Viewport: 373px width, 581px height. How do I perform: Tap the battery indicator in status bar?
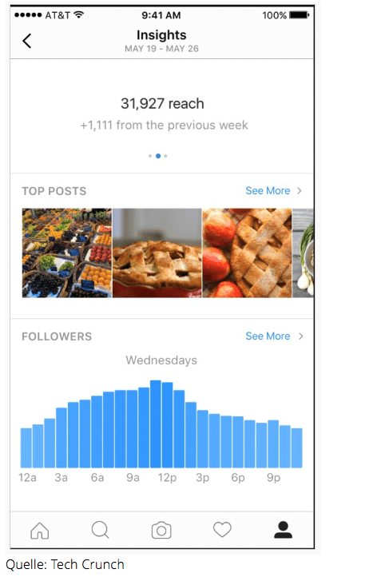pyautogui.click(x=300, y=15)
